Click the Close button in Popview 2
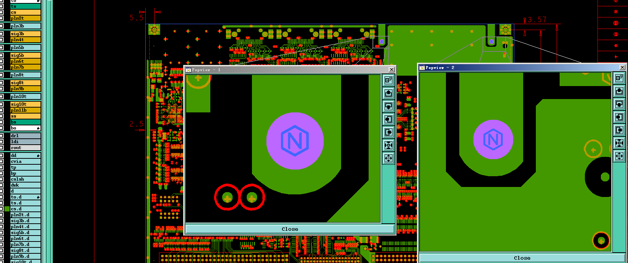628x263 pixels. pos(522,258)
